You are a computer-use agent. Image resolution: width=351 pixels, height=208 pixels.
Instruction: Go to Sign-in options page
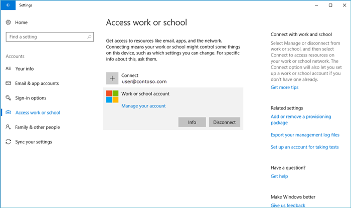click(x=31, y=98)
